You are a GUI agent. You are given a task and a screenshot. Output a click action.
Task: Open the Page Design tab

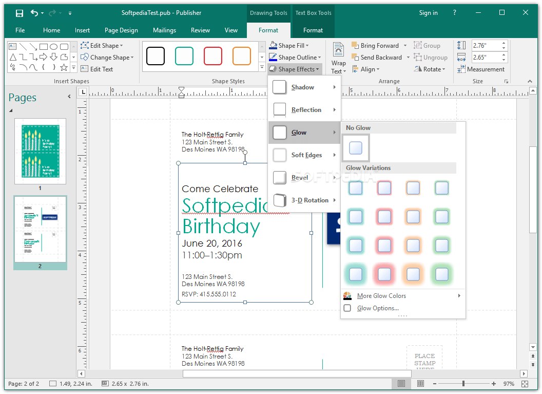click(121, 30)
